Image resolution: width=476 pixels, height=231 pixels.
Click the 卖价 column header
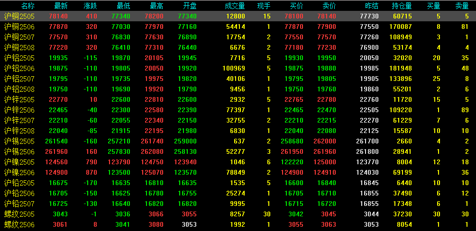(x=330, y=6)
